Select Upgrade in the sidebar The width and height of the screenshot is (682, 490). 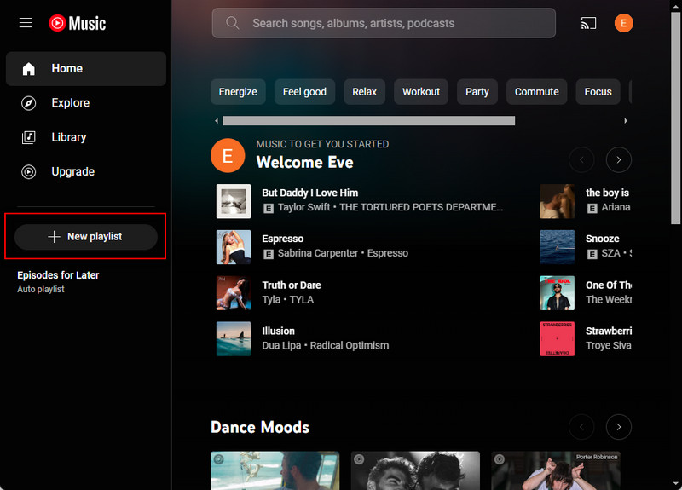point(86,172)
